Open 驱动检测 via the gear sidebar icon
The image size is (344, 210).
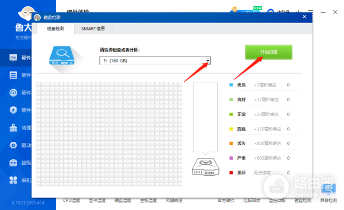coord(13,145)
